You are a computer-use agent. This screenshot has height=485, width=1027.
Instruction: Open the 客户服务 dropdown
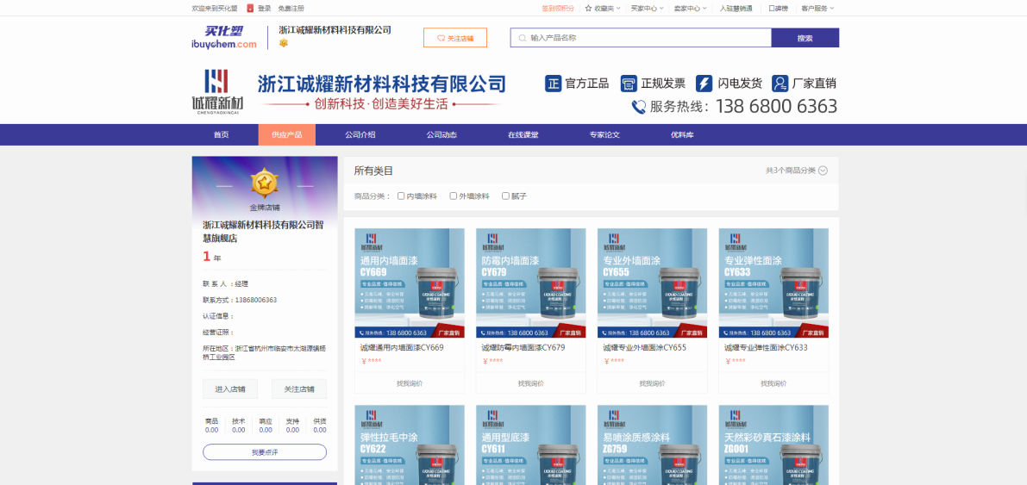click(817, 9)
